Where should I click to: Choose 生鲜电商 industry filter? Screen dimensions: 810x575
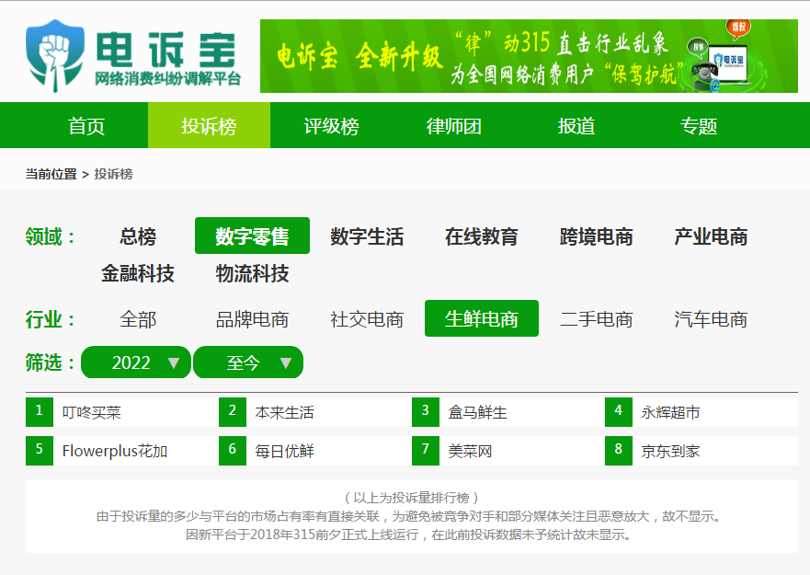(482, 318)
